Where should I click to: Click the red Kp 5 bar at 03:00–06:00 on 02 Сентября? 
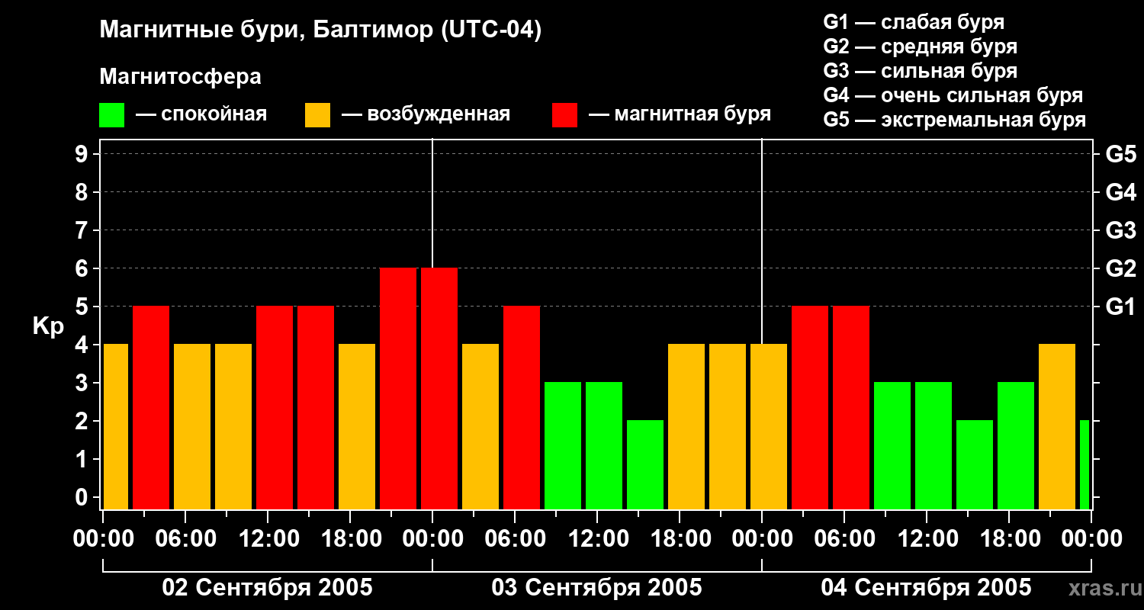coord(151,407)
